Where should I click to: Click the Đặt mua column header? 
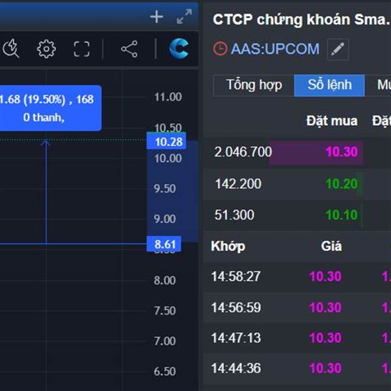(x=332, y=121)
